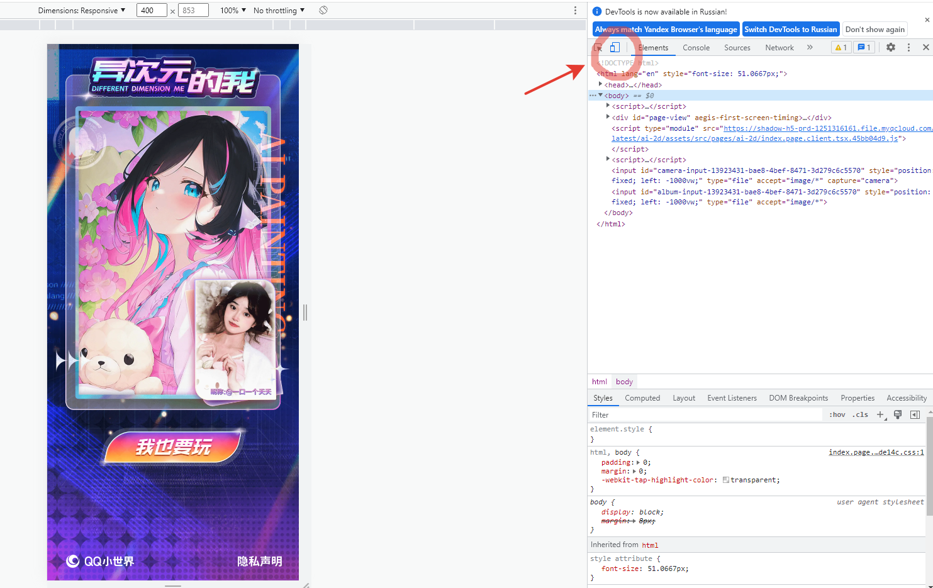Expand the first script node under body
Viewport: 933px width, 588px height.
pyautogui.click(x=608, y=106)
